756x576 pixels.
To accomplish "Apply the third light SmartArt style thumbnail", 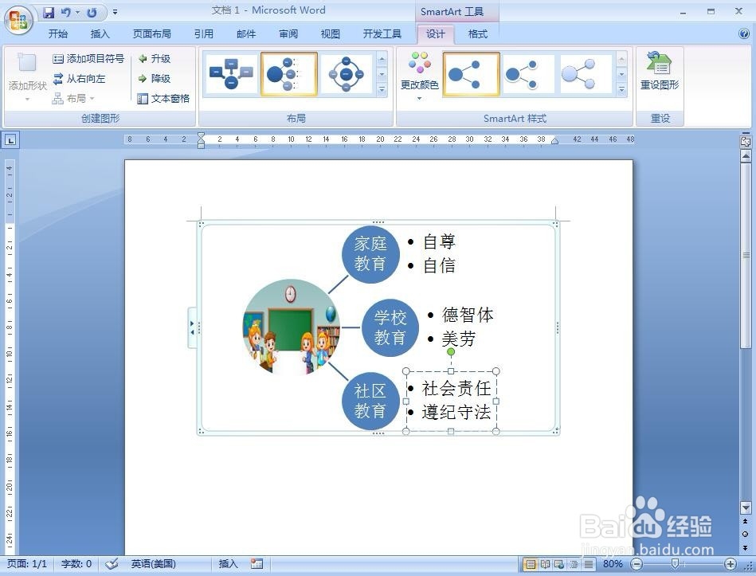I will tap(586, 74).
